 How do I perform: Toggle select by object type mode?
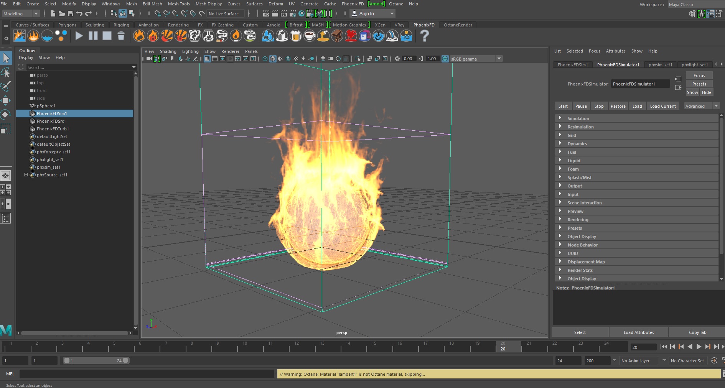pos(123,14)
